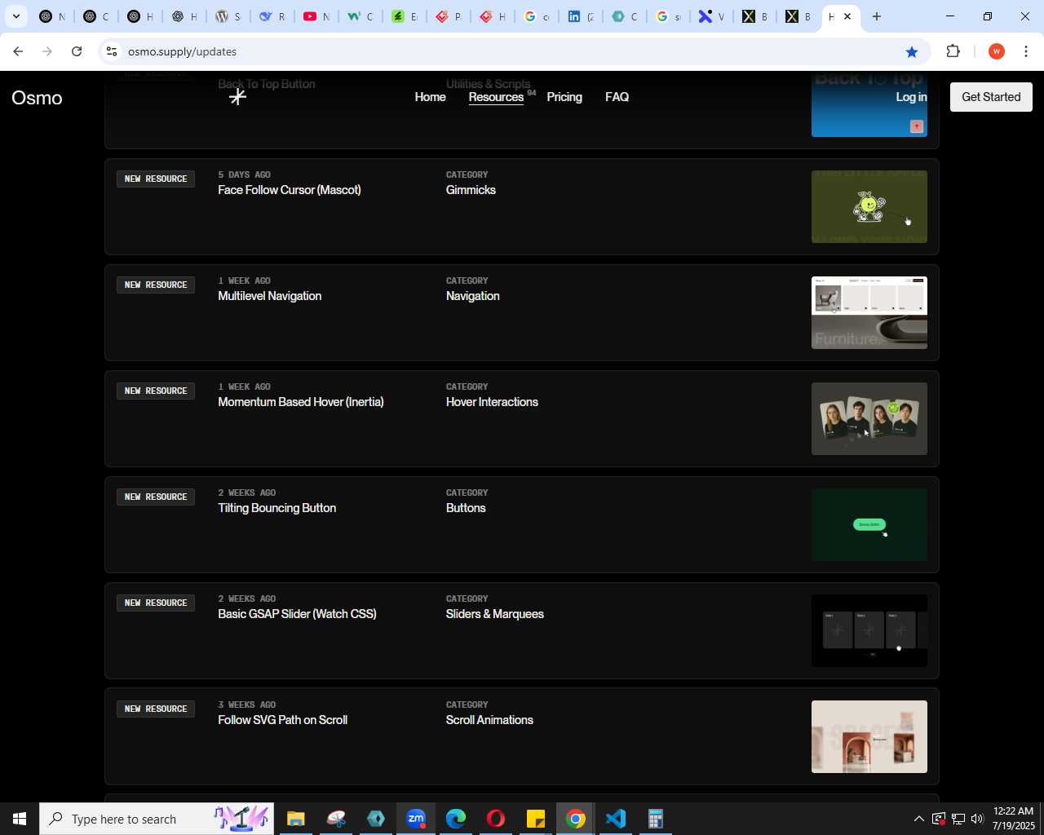Click the address bar URL osmo.supply/updates

[182, 51]
